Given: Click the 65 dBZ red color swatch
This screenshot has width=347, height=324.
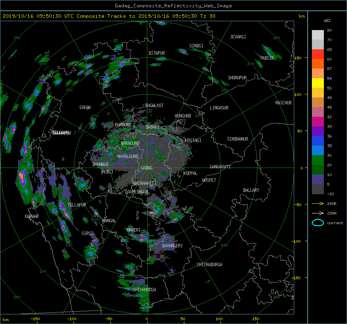Looking at the screenshot, I should (x=318, y=54).
